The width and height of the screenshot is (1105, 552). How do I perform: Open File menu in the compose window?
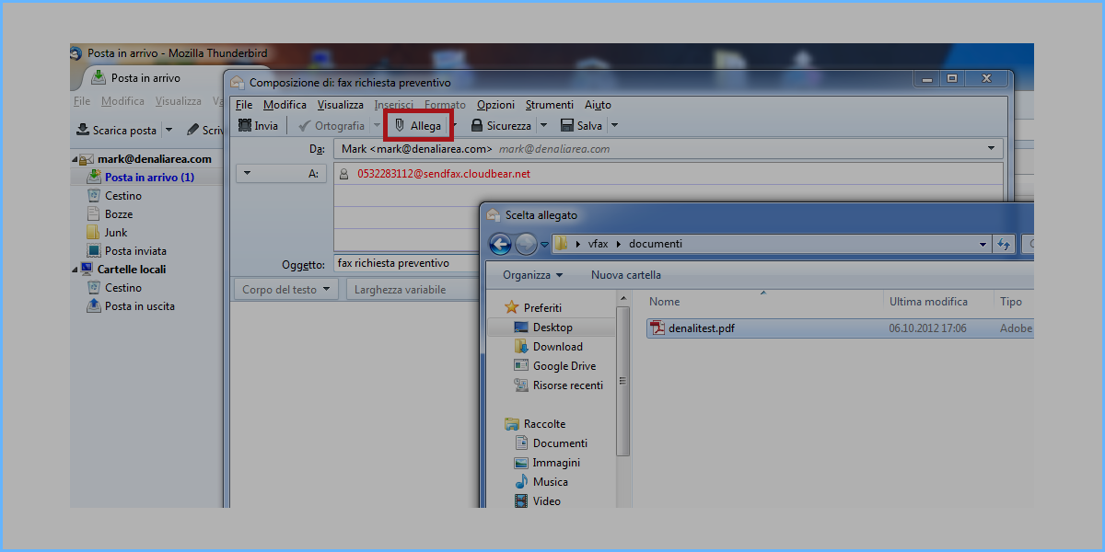pyautogui.click(x=243, y=105)
